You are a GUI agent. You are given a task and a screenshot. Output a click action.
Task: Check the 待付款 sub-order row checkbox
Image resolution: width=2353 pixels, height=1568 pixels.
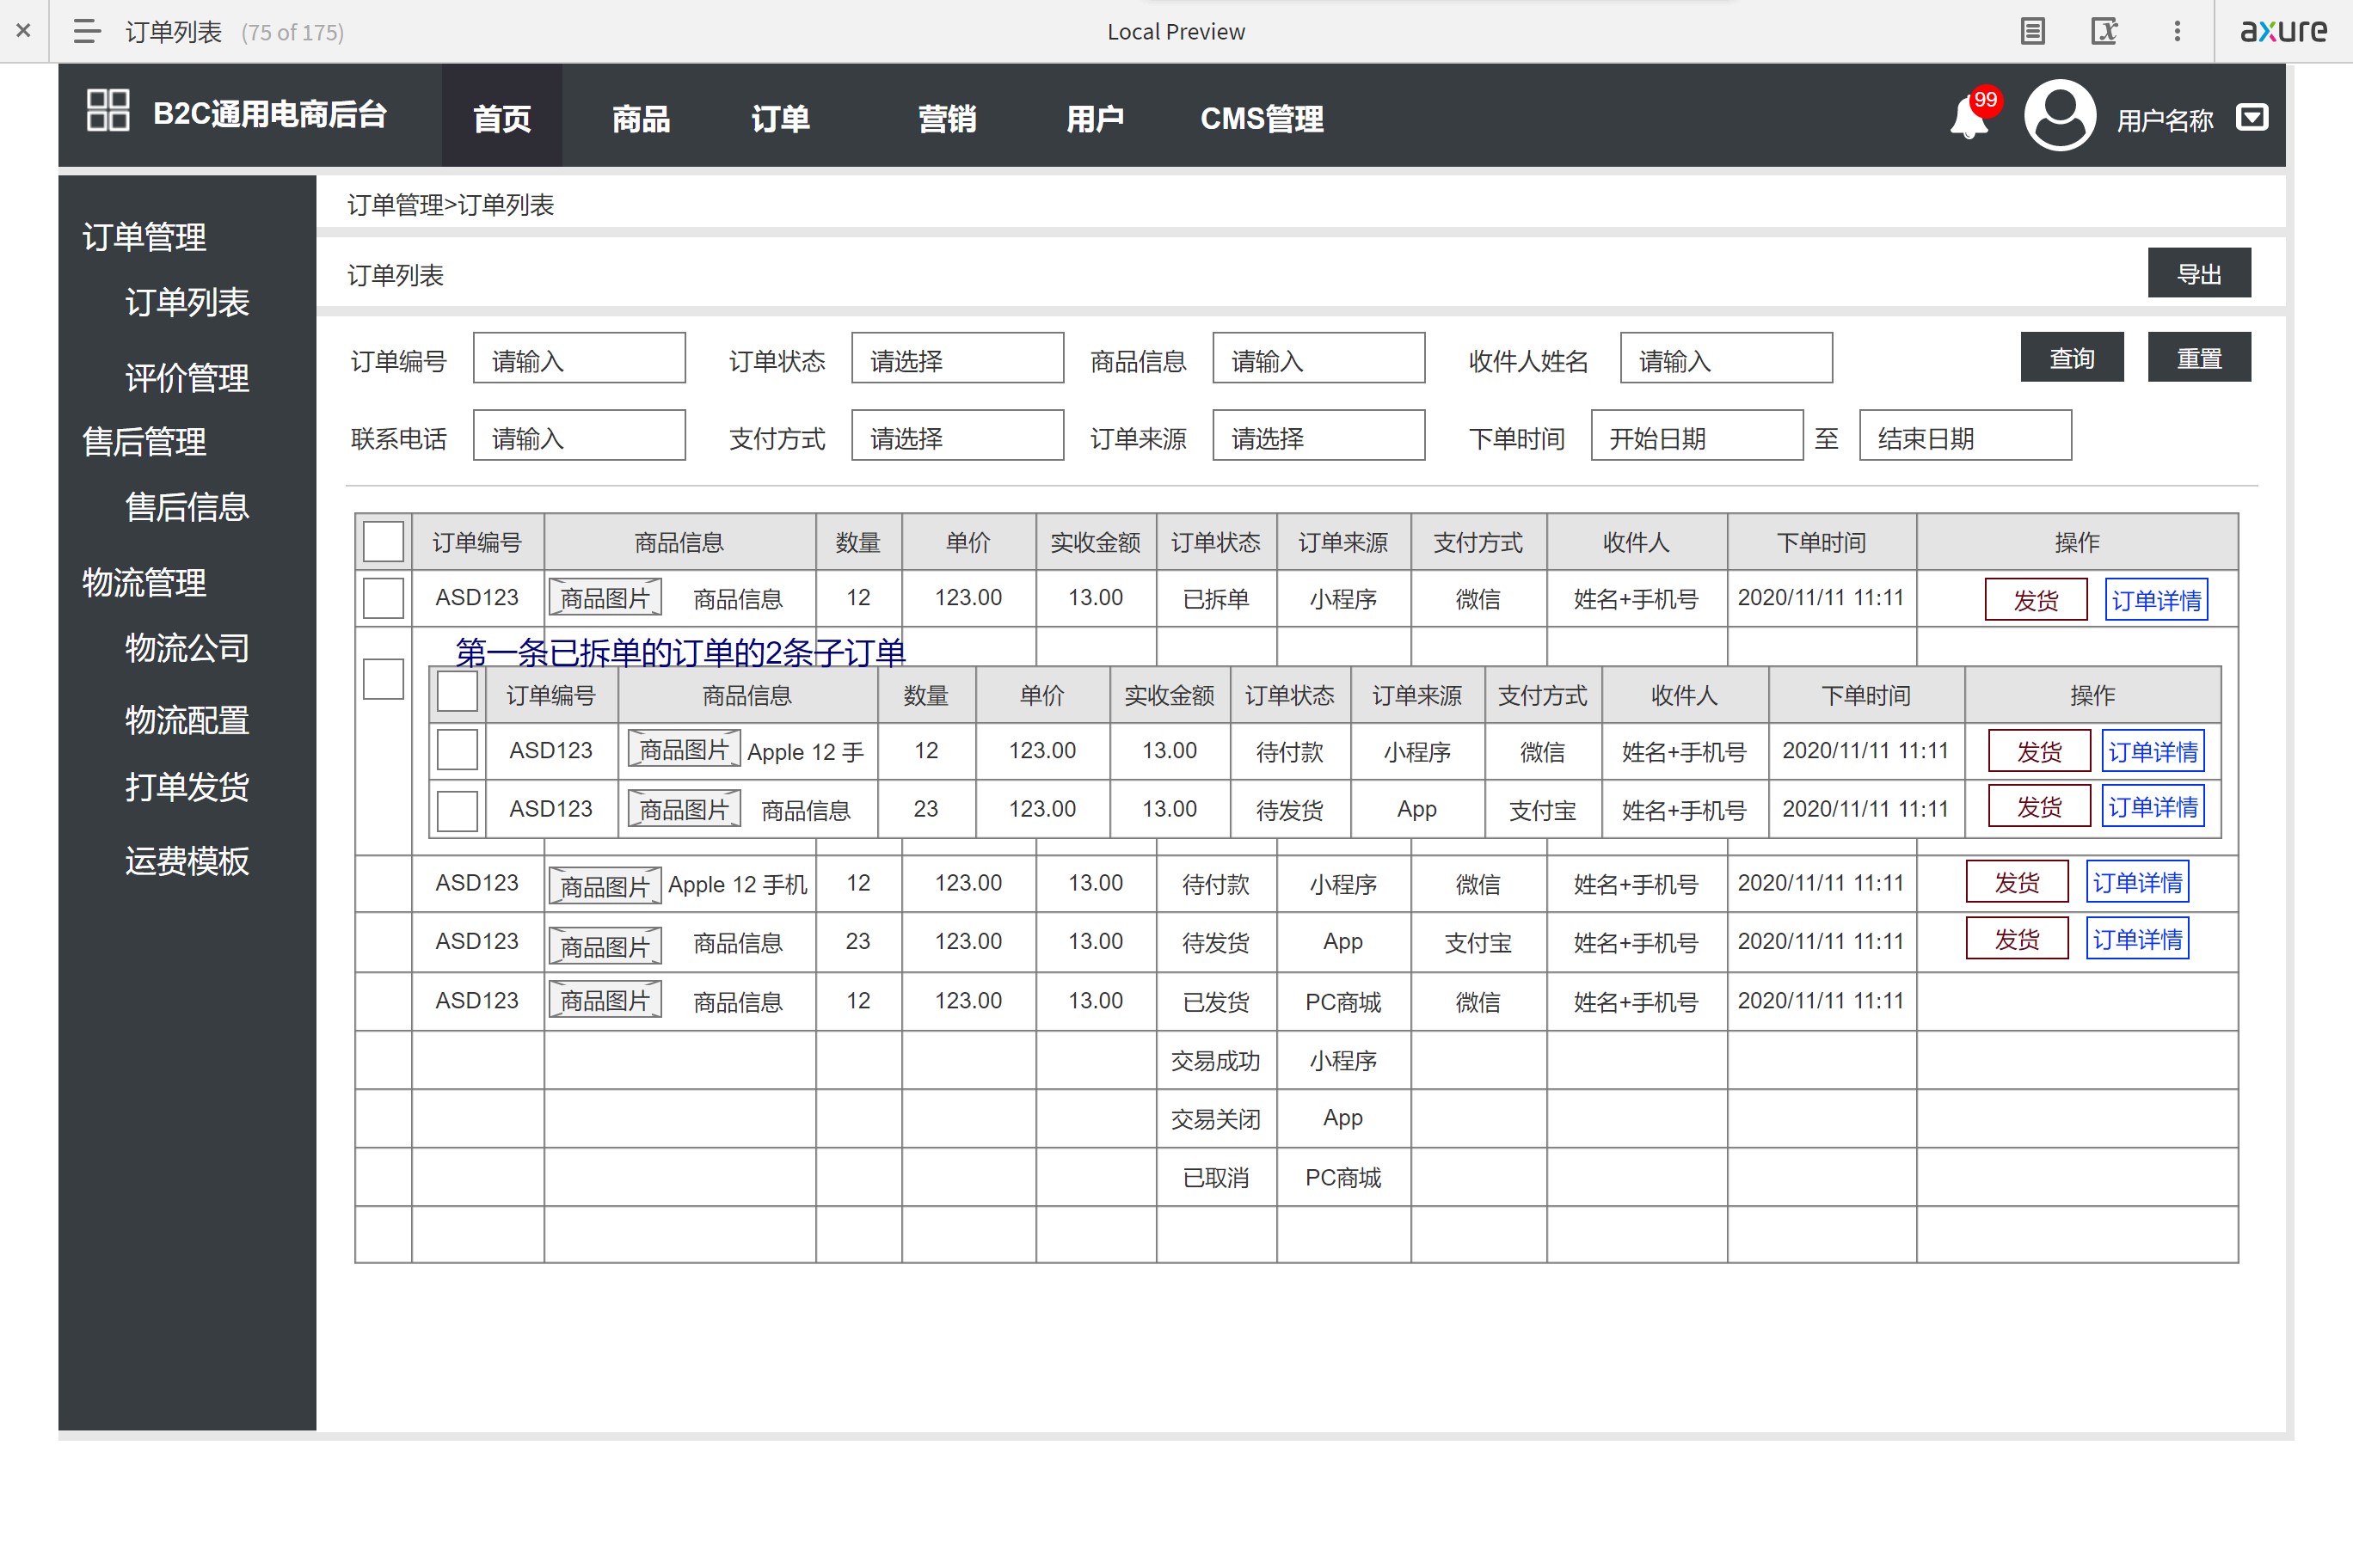click(x=458, y=750)
